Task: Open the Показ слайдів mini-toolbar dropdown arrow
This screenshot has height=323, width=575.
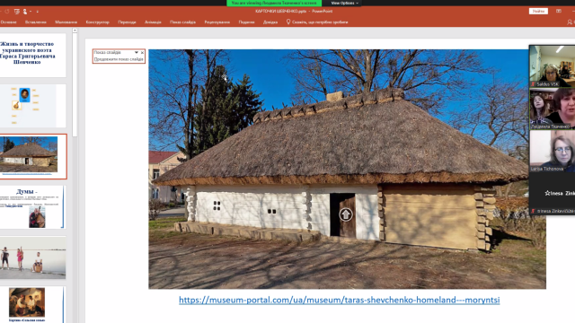Action: (x=136, y=52)
